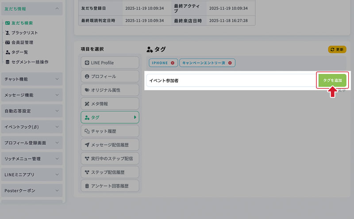
Task: Select the チャット履歴 item
Action: pos(110,131)
